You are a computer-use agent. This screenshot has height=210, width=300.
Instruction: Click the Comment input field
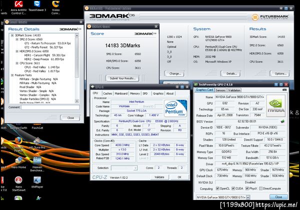[x=50, y=107]
